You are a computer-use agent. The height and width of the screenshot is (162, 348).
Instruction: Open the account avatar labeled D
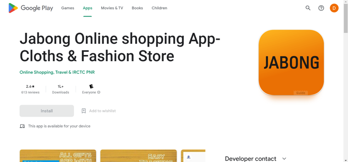[334, 8]
